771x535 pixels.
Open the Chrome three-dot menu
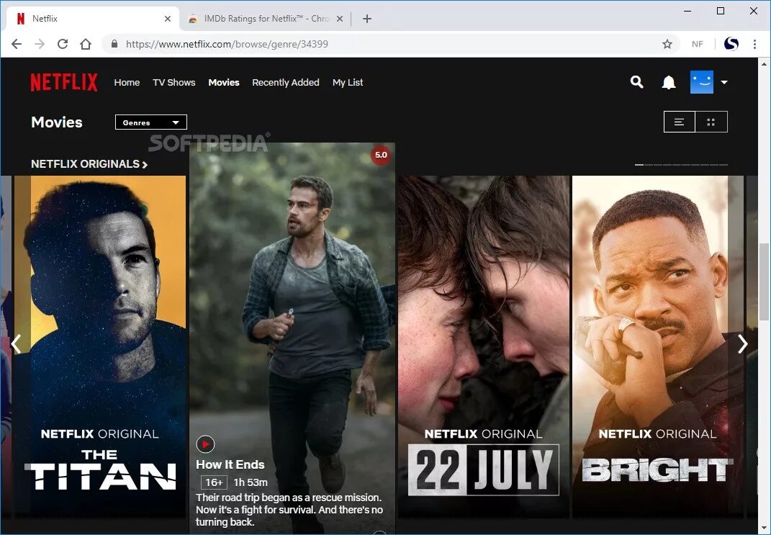point(754,44)
